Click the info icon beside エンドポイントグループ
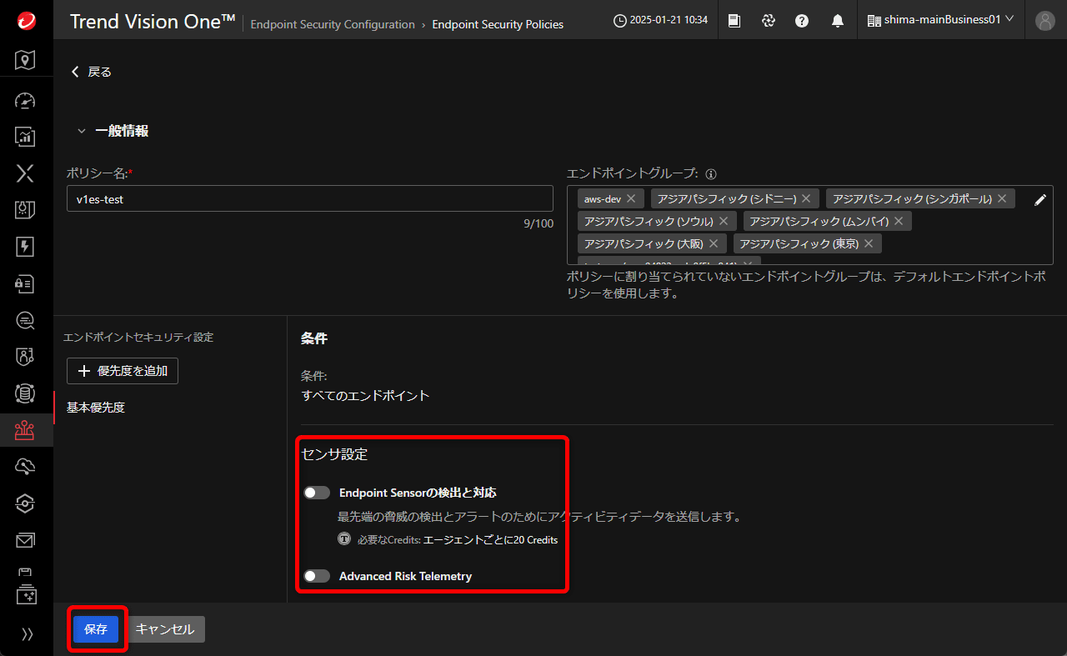 point(711,175)
